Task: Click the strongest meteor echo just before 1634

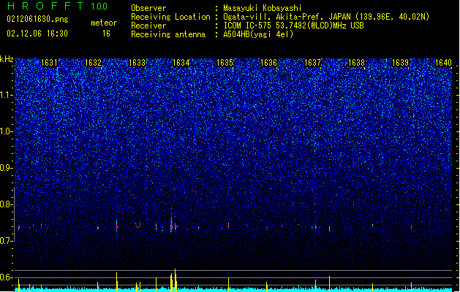Action: [x=171, y=226]
